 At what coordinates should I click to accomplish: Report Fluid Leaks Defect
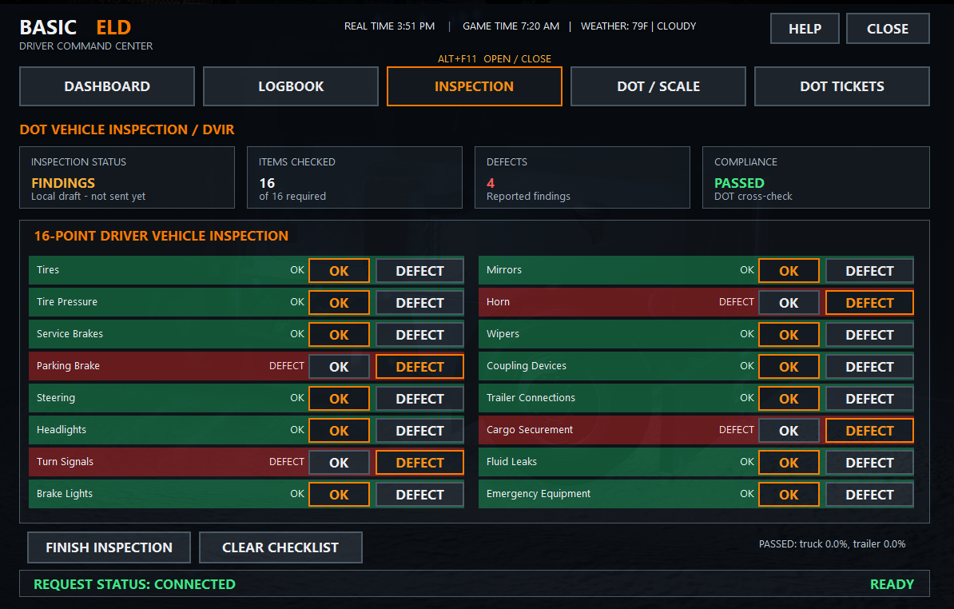pos(869,463)
